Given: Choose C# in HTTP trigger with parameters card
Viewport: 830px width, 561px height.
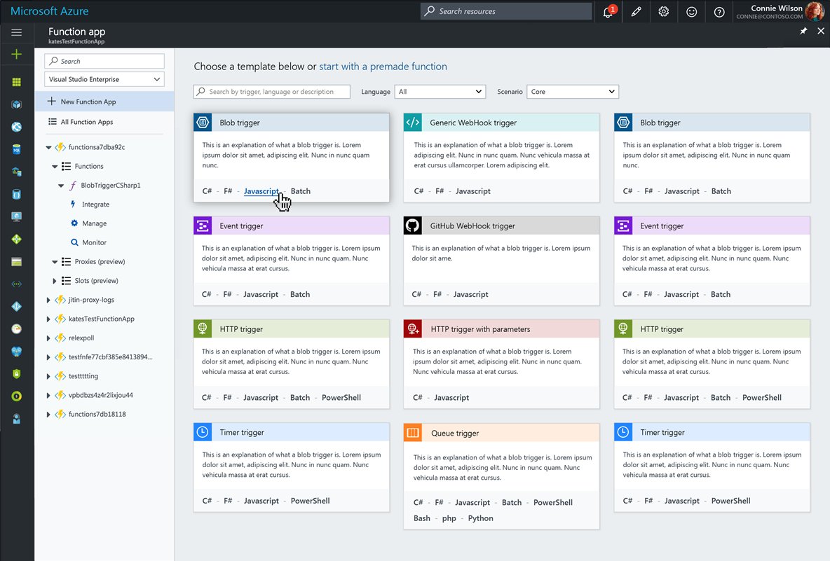Looking at the screenshot, I should click(x=418, y=398).
